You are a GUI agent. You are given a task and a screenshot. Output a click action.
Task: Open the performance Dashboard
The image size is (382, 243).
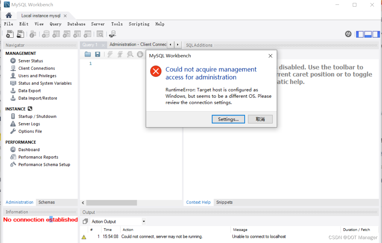click(29, 149)
